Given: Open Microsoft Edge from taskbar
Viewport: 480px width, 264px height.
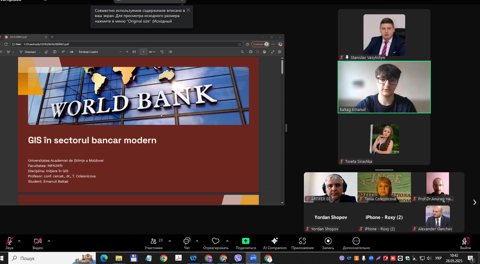Looking at the screenshot, I should [x=104, y=258].
